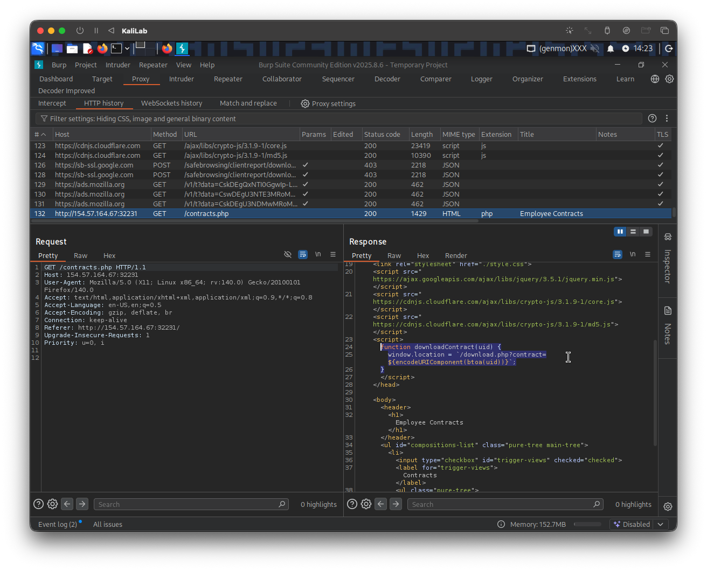Open the Event log
707x571 pixels.
(57, 524)
